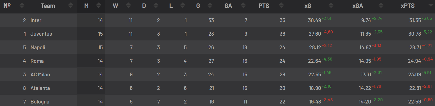Sort by xGA column arrows
Image resolution: width=435 pixels, height=106 pixels.
pyautogui.click(x=381, y=5)
